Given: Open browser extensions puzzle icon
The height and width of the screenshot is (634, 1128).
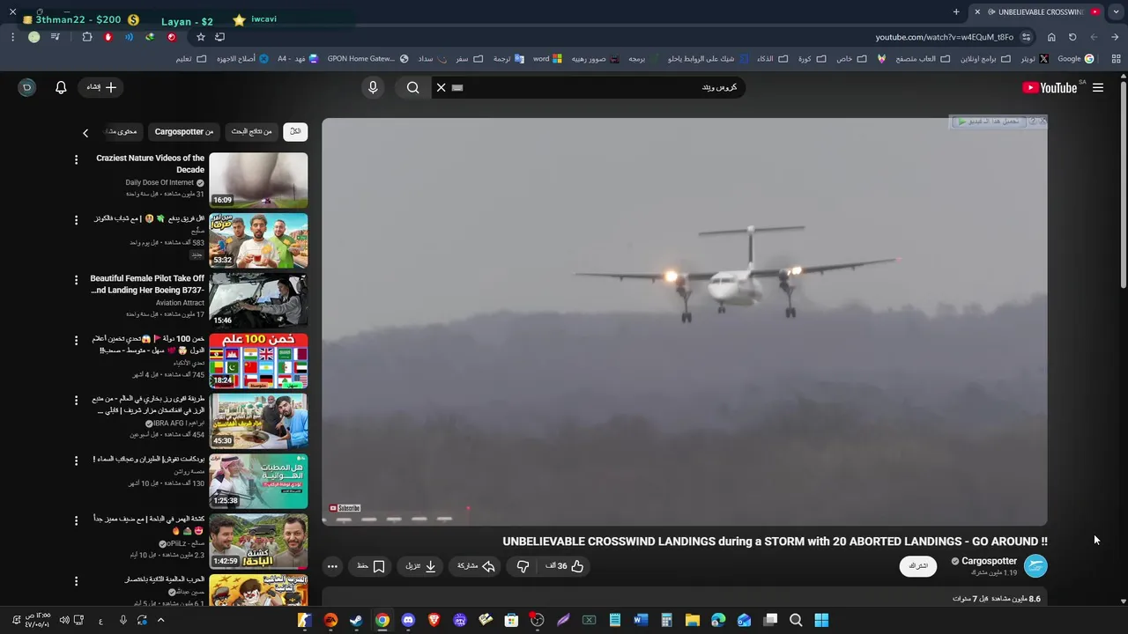Looking at the screenshot, I should [x=87, y=37].
